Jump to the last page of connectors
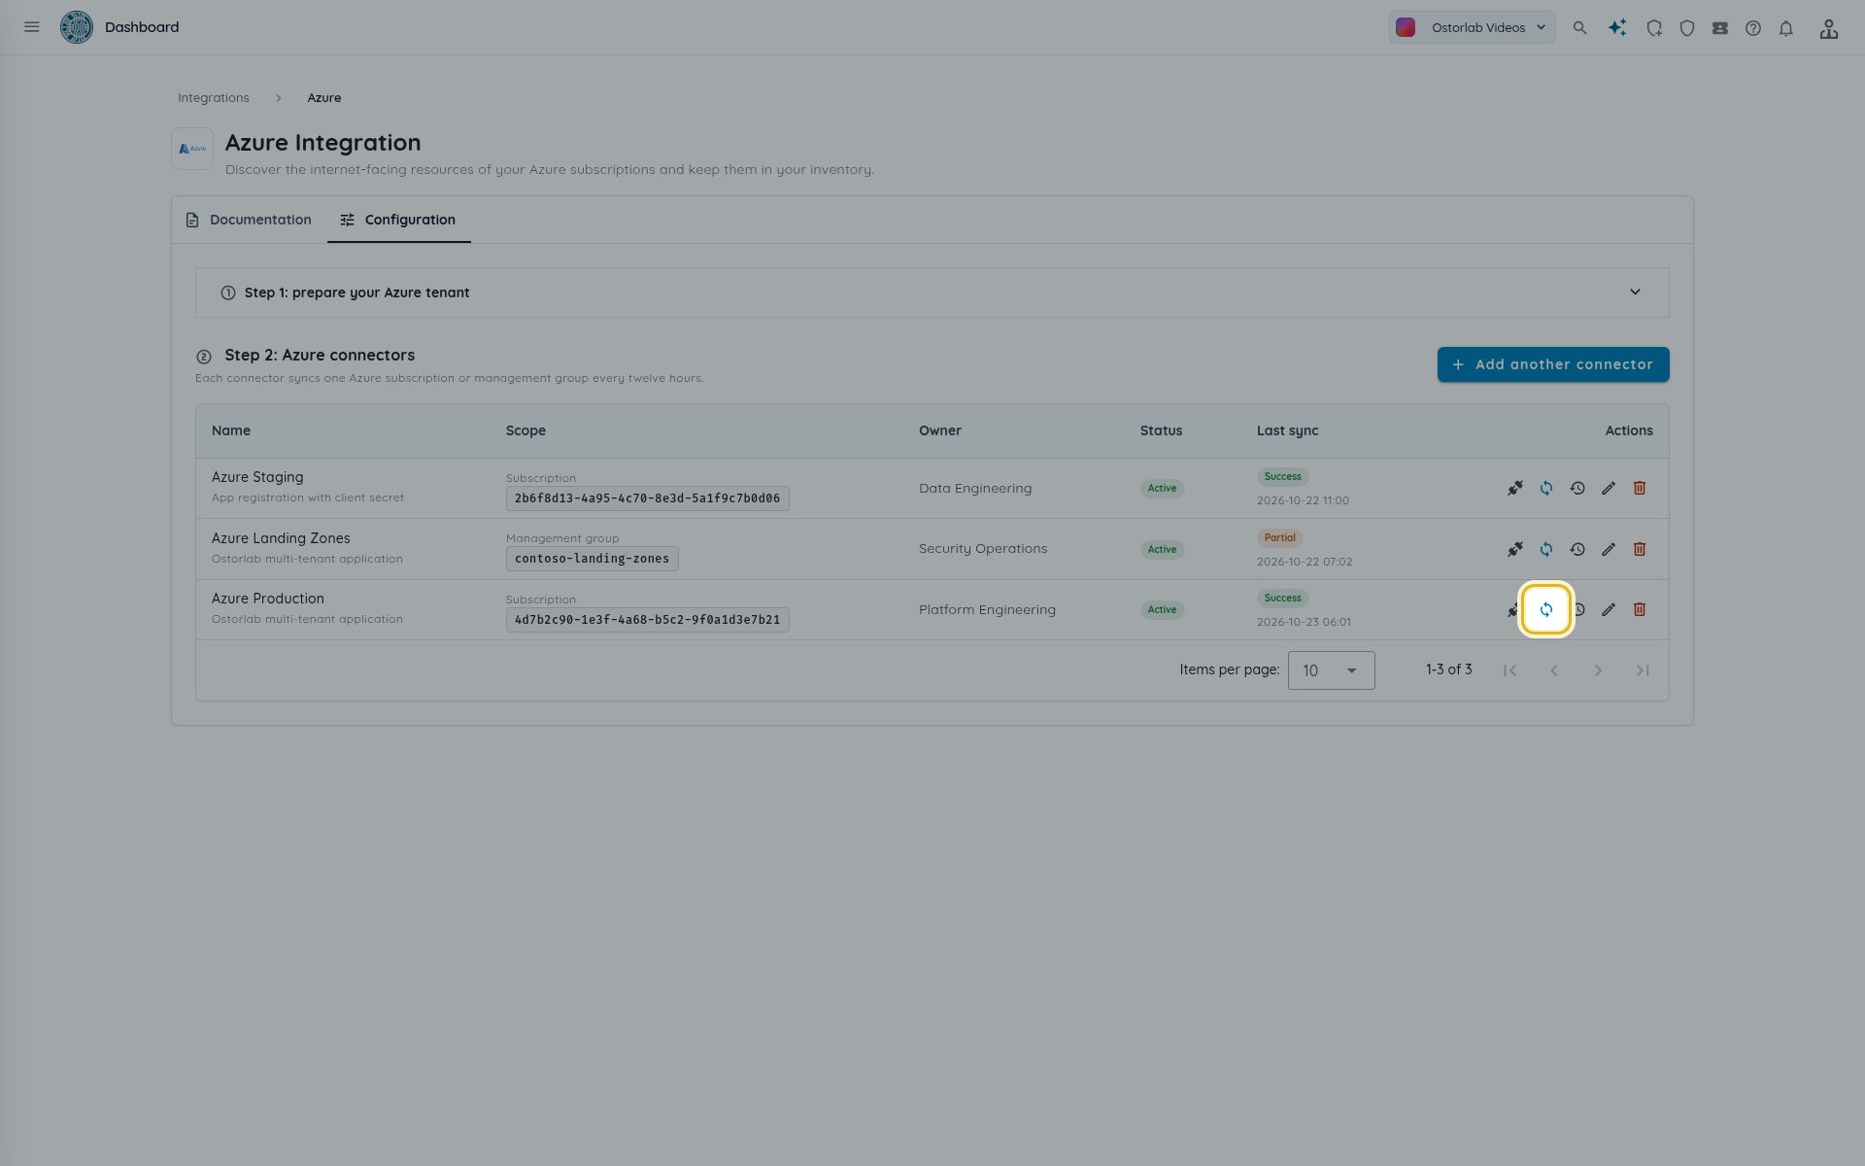This screenshot has height=1166, width=1865. [1643, 670]
